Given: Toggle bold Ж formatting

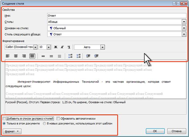Looking at the screenshot, I should pyautogui.click(x=55, y=47).
